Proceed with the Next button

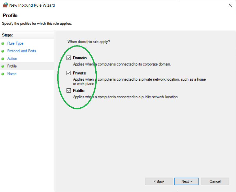point(186,181)
